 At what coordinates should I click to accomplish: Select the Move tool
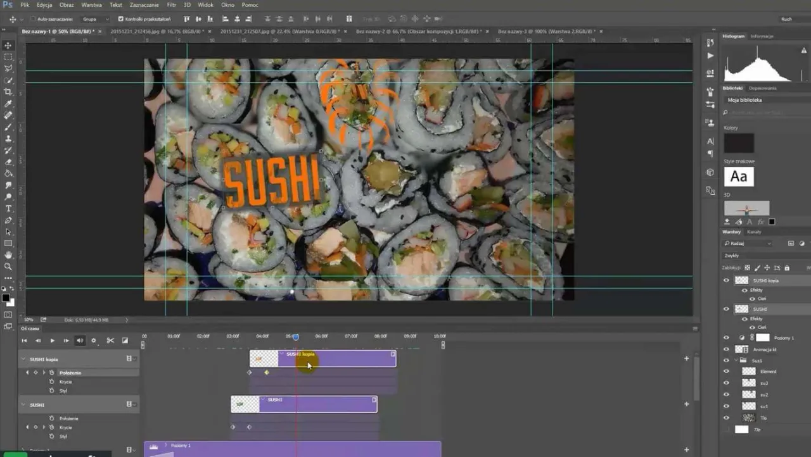8,45
